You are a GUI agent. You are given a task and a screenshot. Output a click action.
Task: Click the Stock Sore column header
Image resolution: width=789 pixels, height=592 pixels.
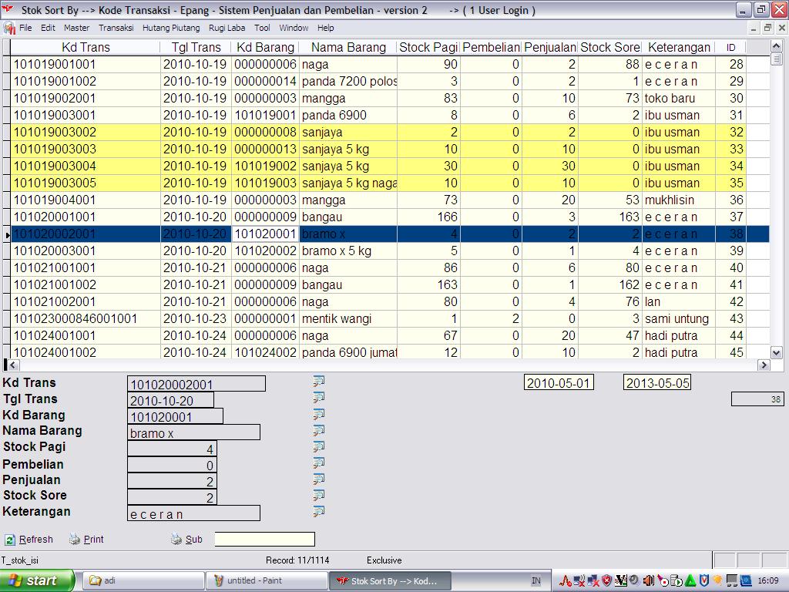[609, 47]
